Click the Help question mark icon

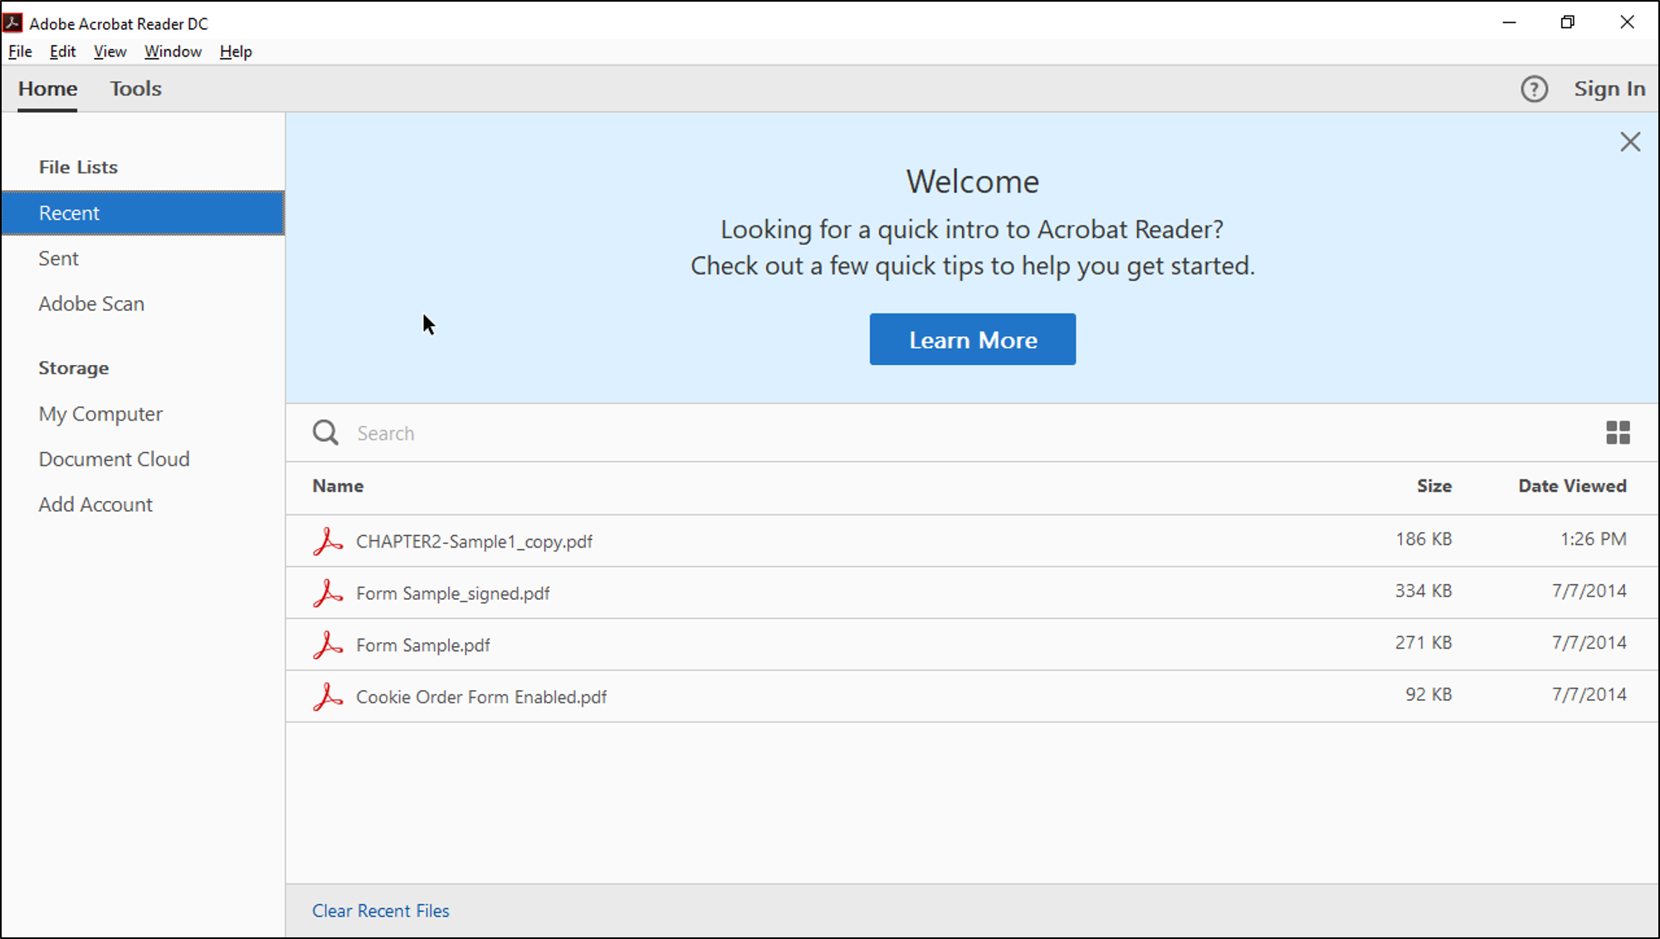tap(1534, 89)
